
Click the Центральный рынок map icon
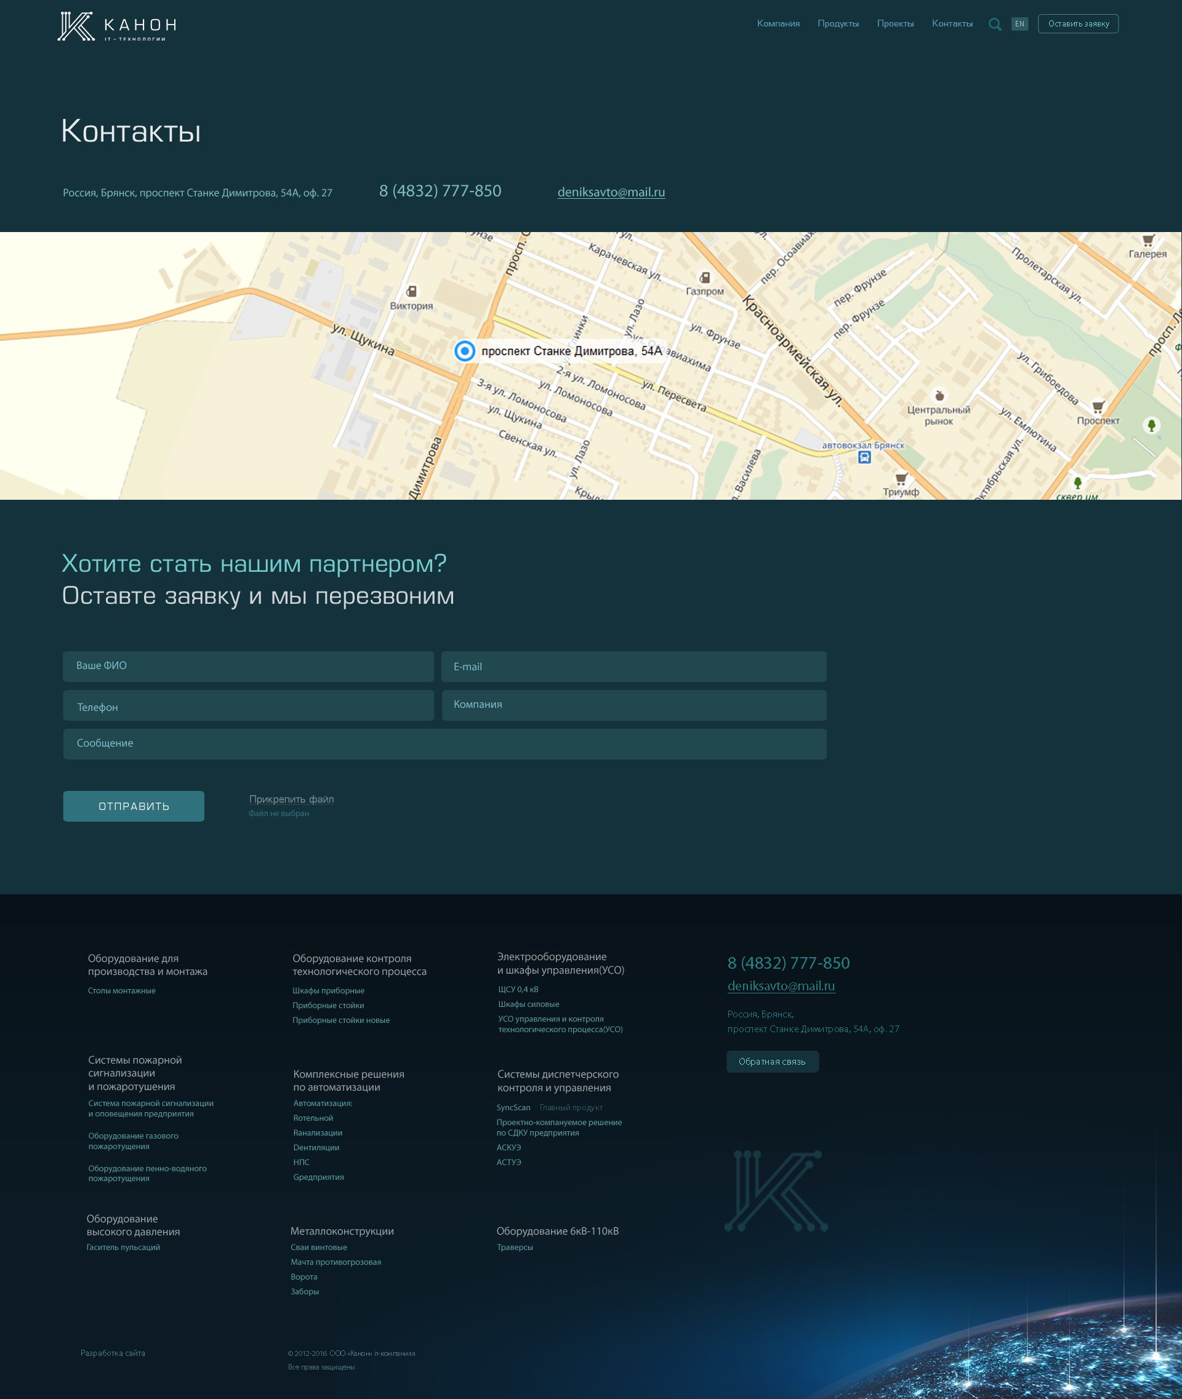point(939,396)
